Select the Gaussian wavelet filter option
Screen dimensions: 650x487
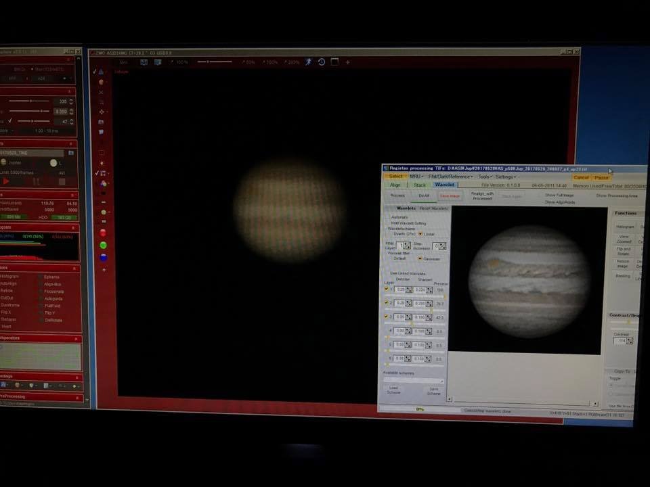point(420,258)
